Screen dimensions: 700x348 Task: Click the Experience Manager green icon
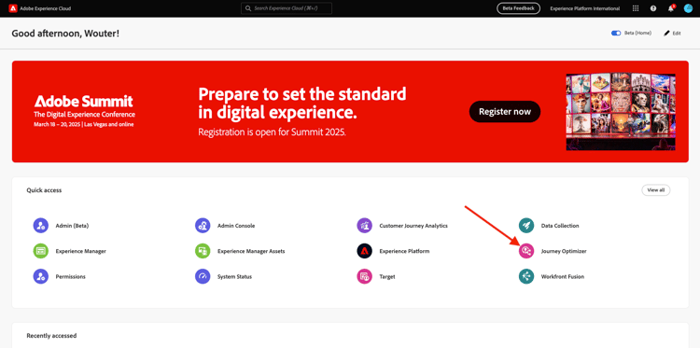pyautogui.click(x=41, y=251)
